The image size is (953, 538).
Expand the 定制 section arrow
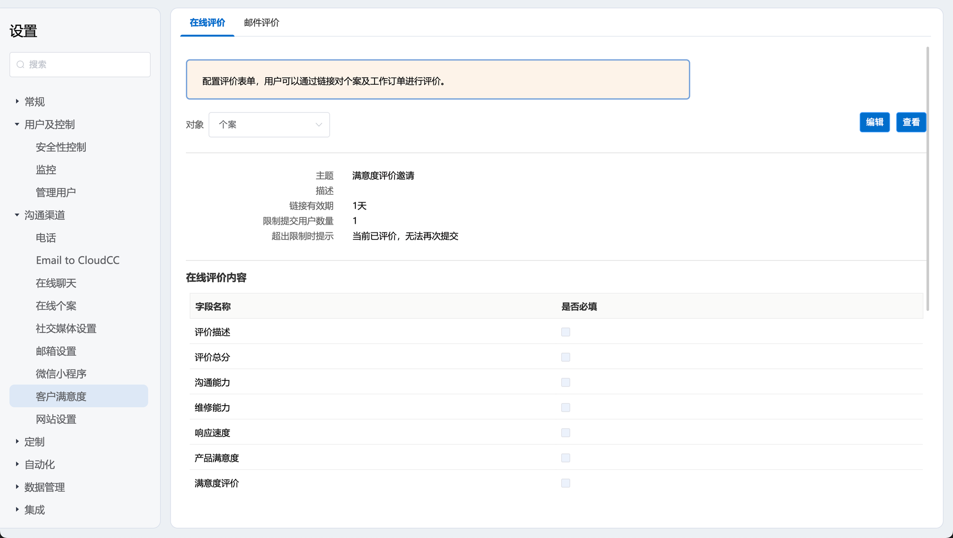click(x=17, y=442)
